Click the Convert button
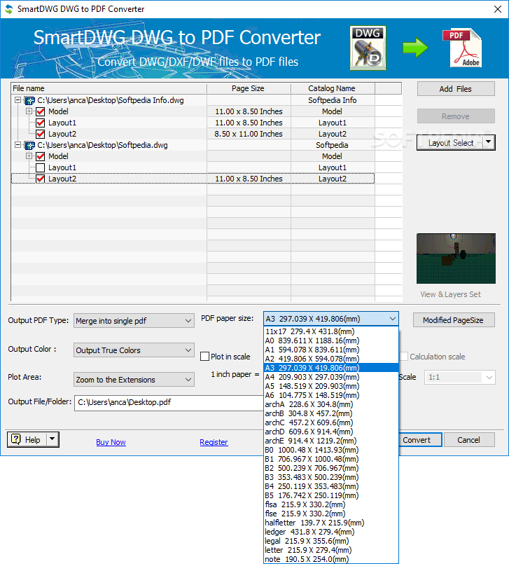 pos(420,440)
